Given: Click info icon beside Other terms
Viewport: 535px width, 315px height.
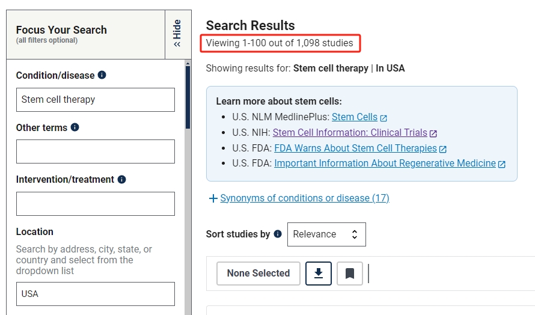Looking at the screenshot, I should coord(75,127).
